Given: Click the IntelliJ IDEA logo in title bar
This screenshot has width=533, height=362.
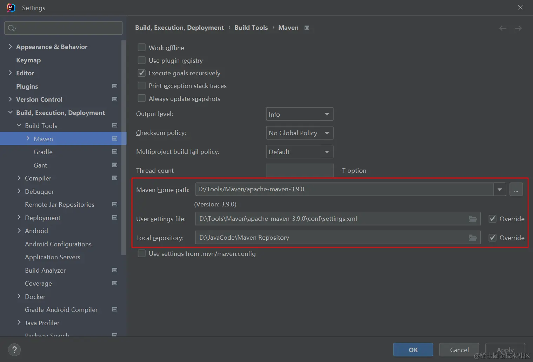Looking at the screenshot, I should click(11, 8).
